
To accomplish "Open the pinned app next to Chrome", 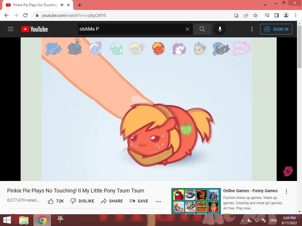I will tap(60, 220).
